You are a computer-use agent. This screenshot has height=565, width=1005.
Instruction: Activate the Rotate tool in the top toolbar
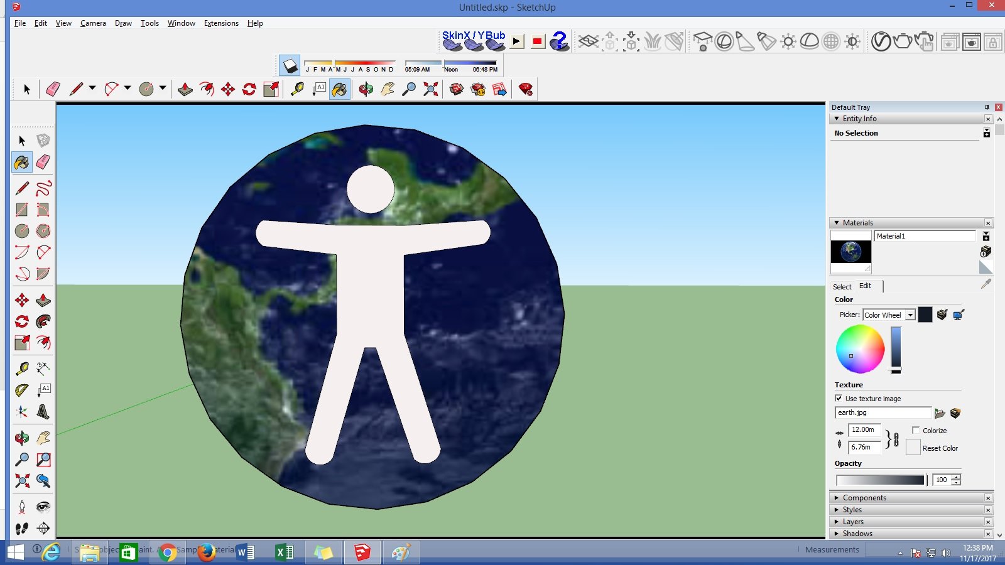pyautogui.click(x=249, y=89)
